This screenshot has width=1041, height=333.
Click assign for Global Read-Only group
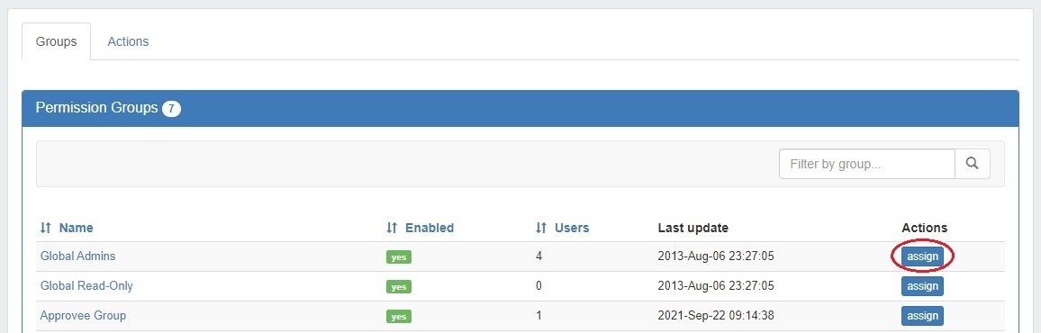(922, 286)
